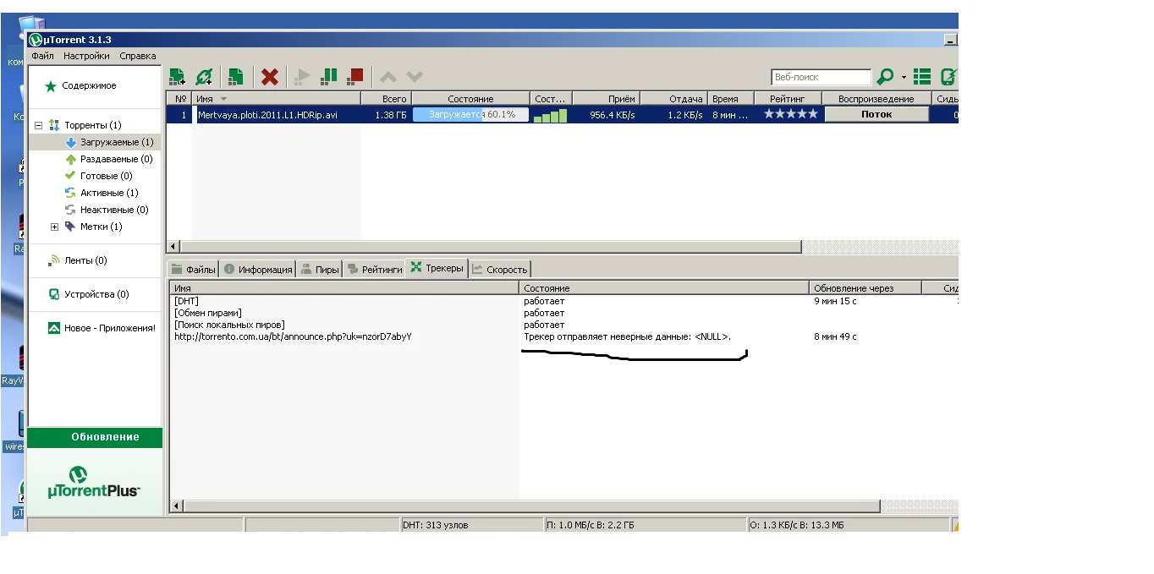Sort by the Всего column header
Image resolution: width=1154 pixels, height=574 pixels.
[387, 99]
